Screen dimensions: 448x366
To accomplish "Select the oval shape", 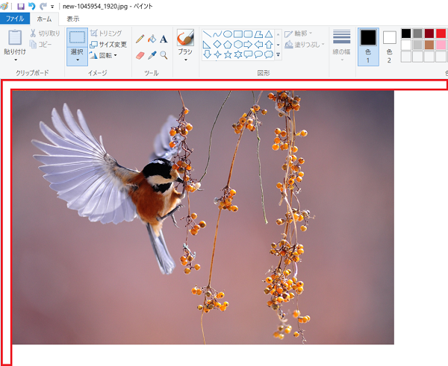I will pos(228,34).
